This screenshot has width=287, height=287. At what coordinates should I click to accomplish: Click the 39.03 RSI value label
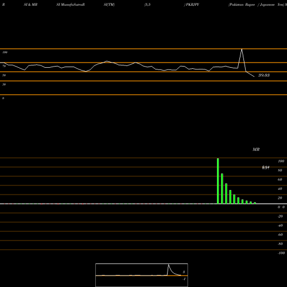coord(264,75)
